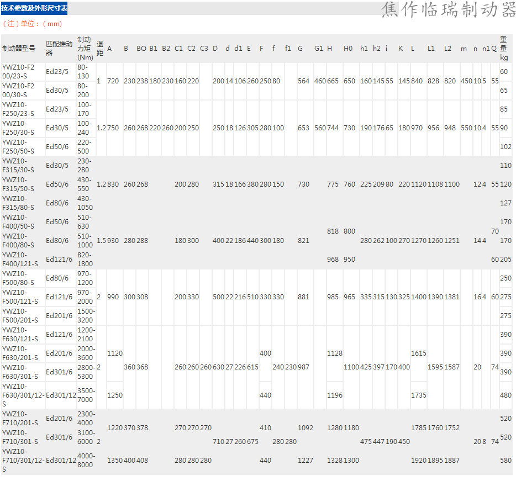The image size is (516, 481).
Task: Click the 3500-7000 torque value cell
Action: click(x=86, y=395)
